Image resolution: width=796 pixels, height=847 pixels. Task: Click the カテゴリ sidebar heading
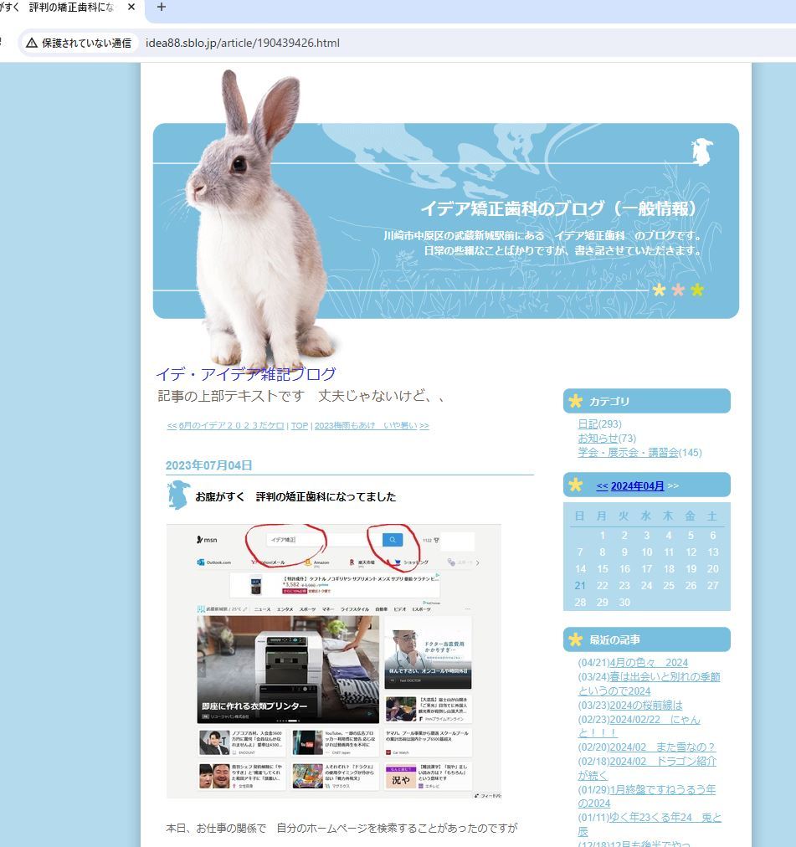tap(609, 402)
